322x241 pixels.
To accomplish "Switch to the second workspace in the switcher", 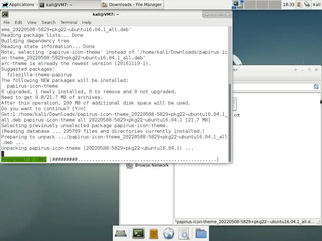I will coord(250,4).
